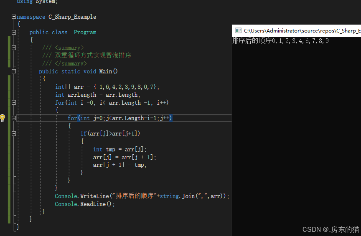Click the console window title icon
Screen dimensions: 361x236
coord(238,30)
